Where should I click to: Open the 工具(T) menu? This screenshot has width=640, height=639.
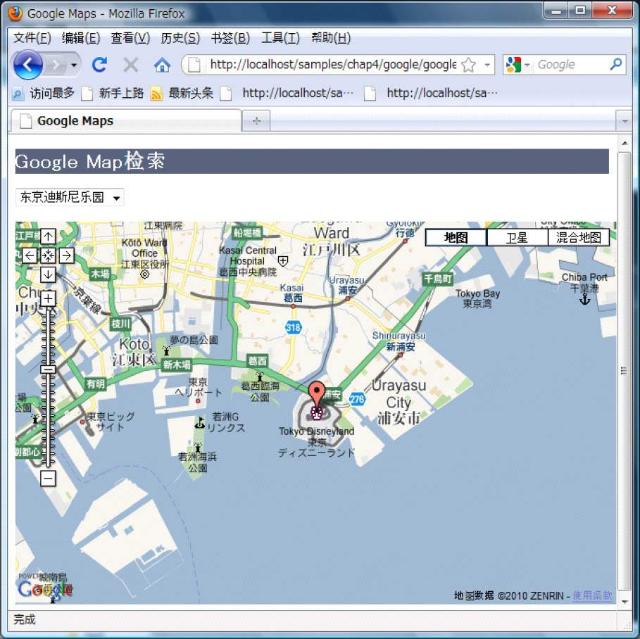280,38
